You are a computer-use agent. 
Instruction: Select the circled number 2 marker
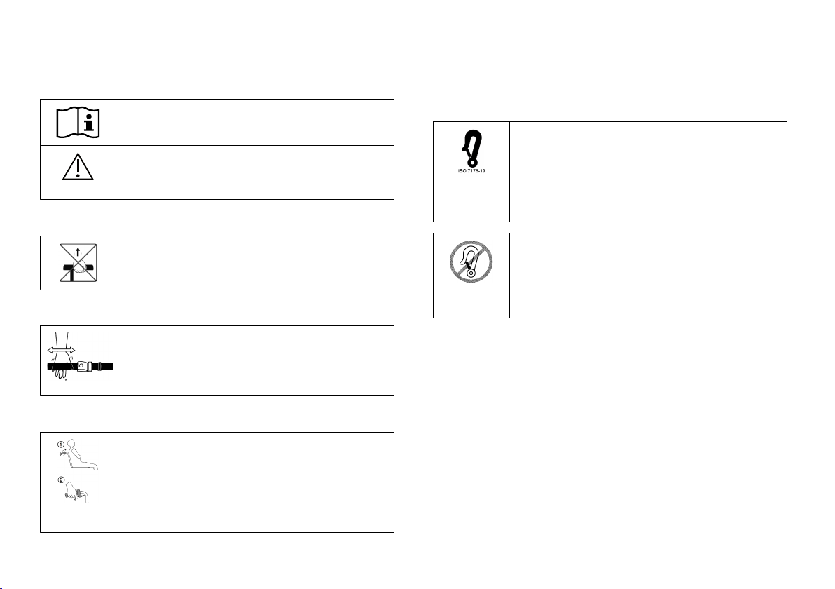pos(61,480)
